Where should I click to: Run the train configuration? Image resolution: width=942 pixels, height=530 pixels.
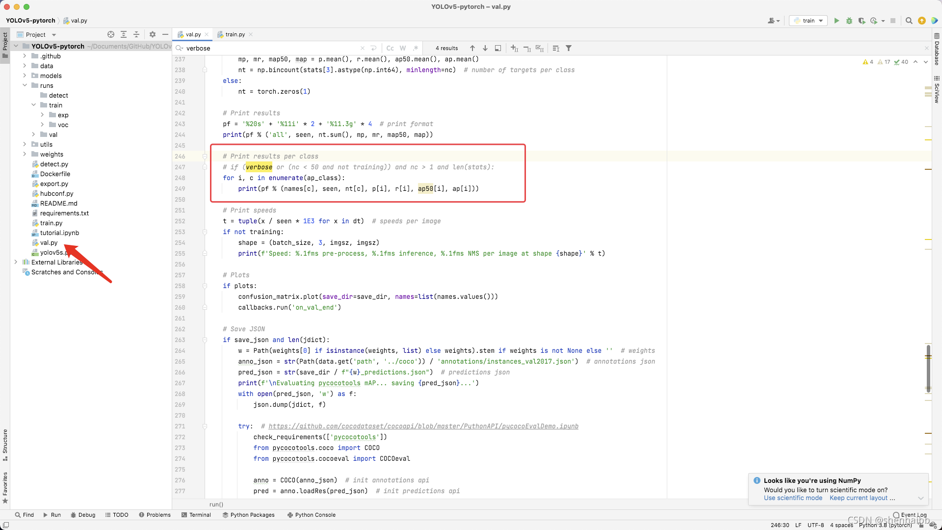point(837,21)
